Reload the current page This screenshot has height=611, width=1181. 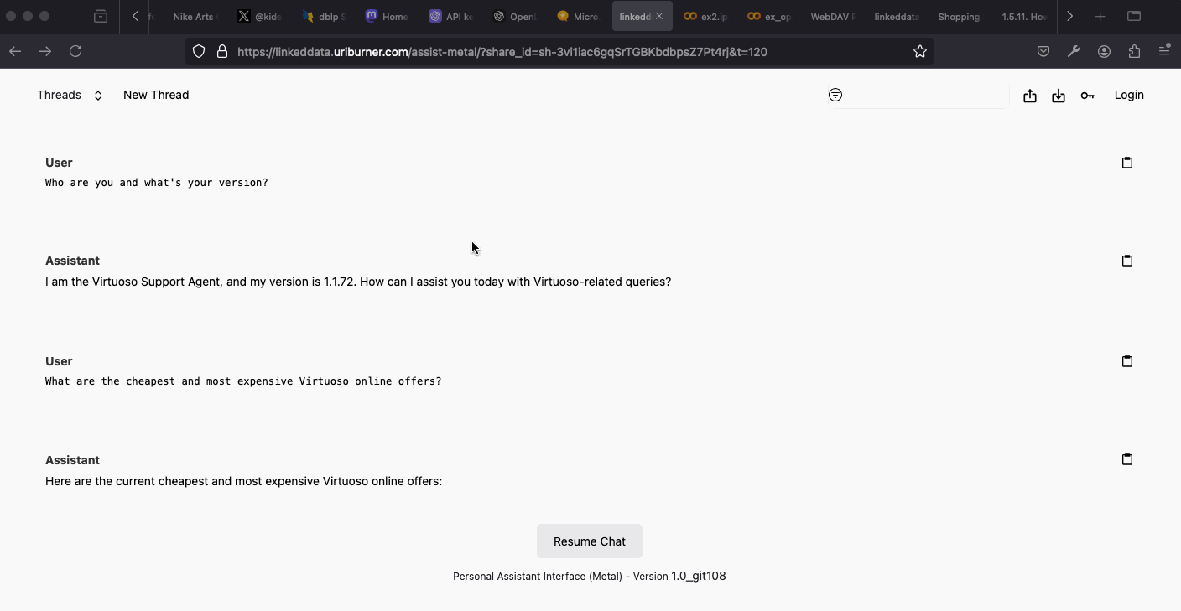(75, 52)
